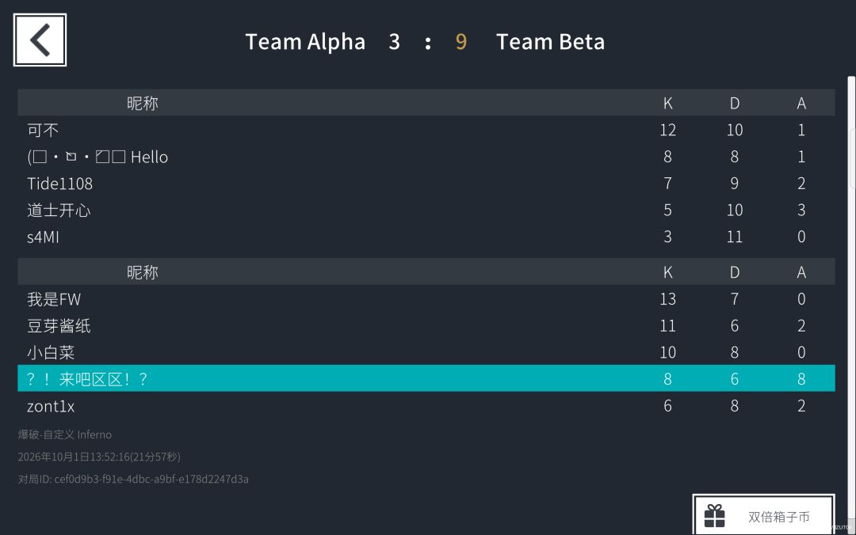Click the K column header in the Team Alpha table
Image resolution: width=856 pixels, height=535 pixels.
point(667,103)
